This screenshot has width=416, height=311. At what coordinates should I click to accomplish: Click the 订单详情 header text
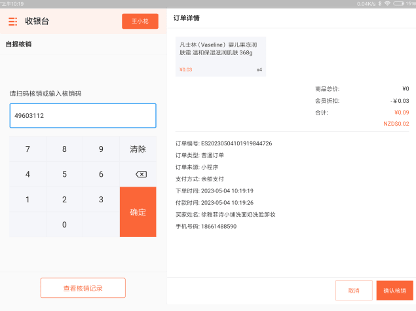187,18
